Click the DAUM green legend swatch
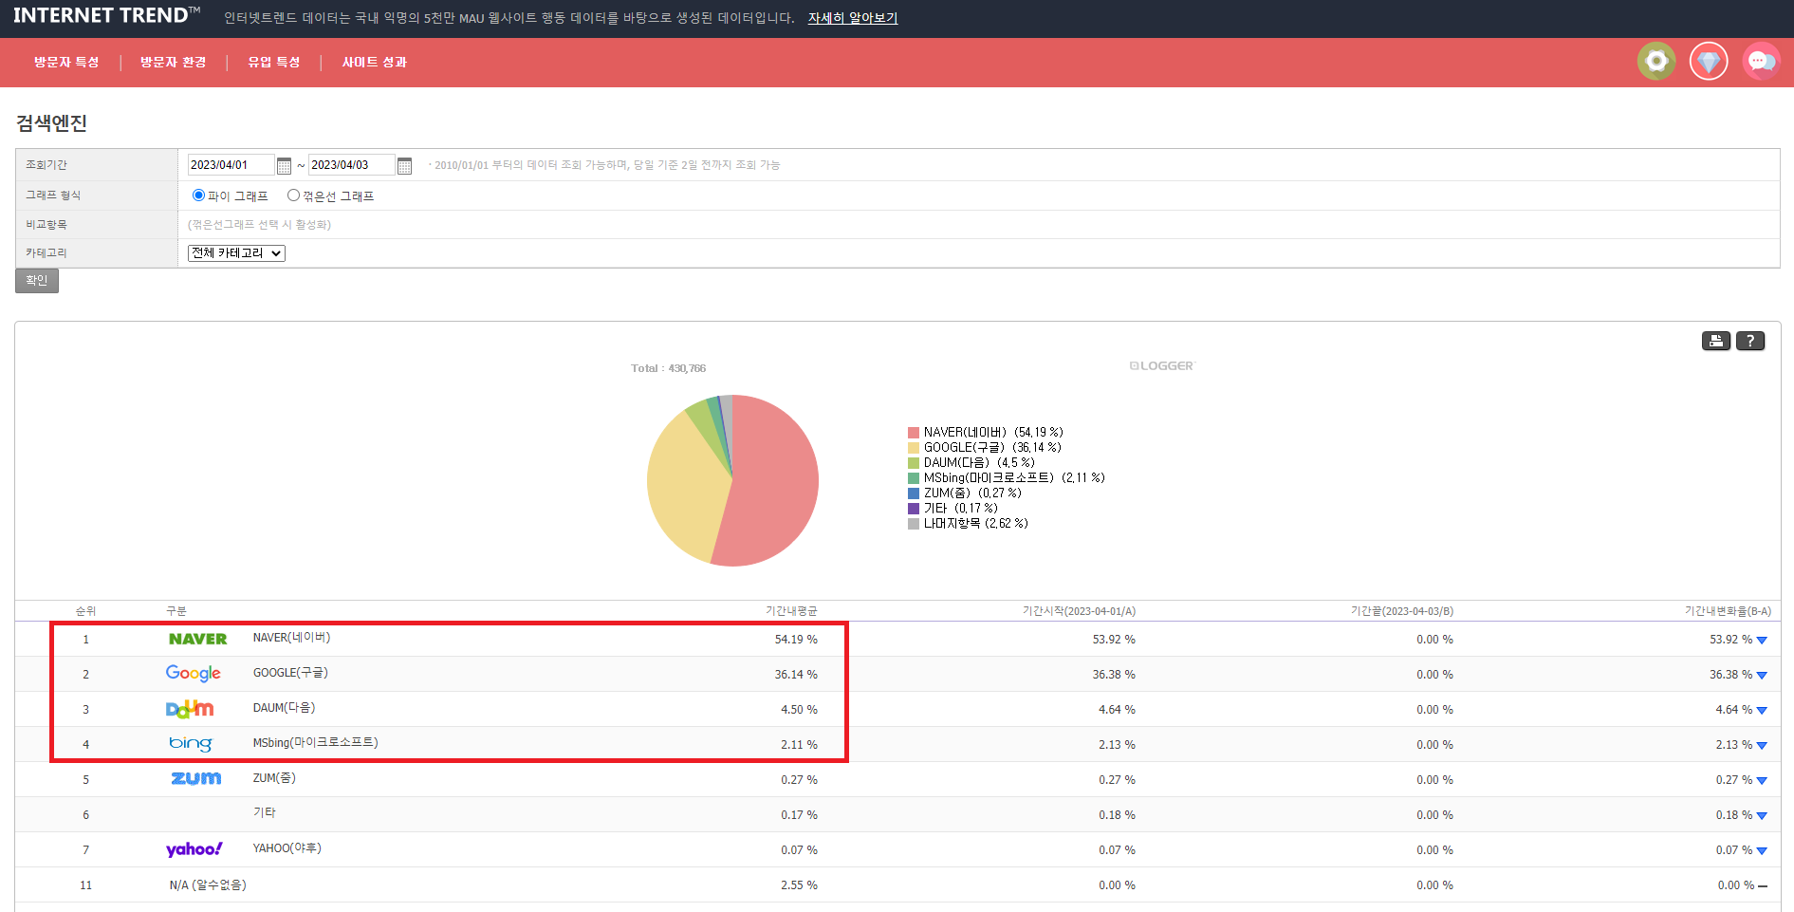The width and height of the screenshot is (1794, 912). pyautogui.click(x=914, y=463)
